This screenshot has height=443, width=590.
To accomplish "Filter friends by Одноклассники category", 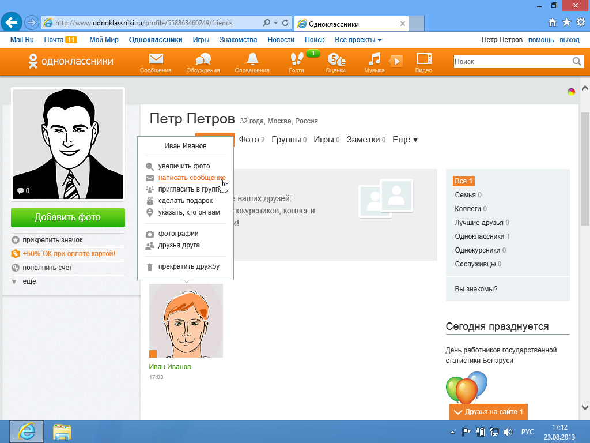I will pos(482,236).
